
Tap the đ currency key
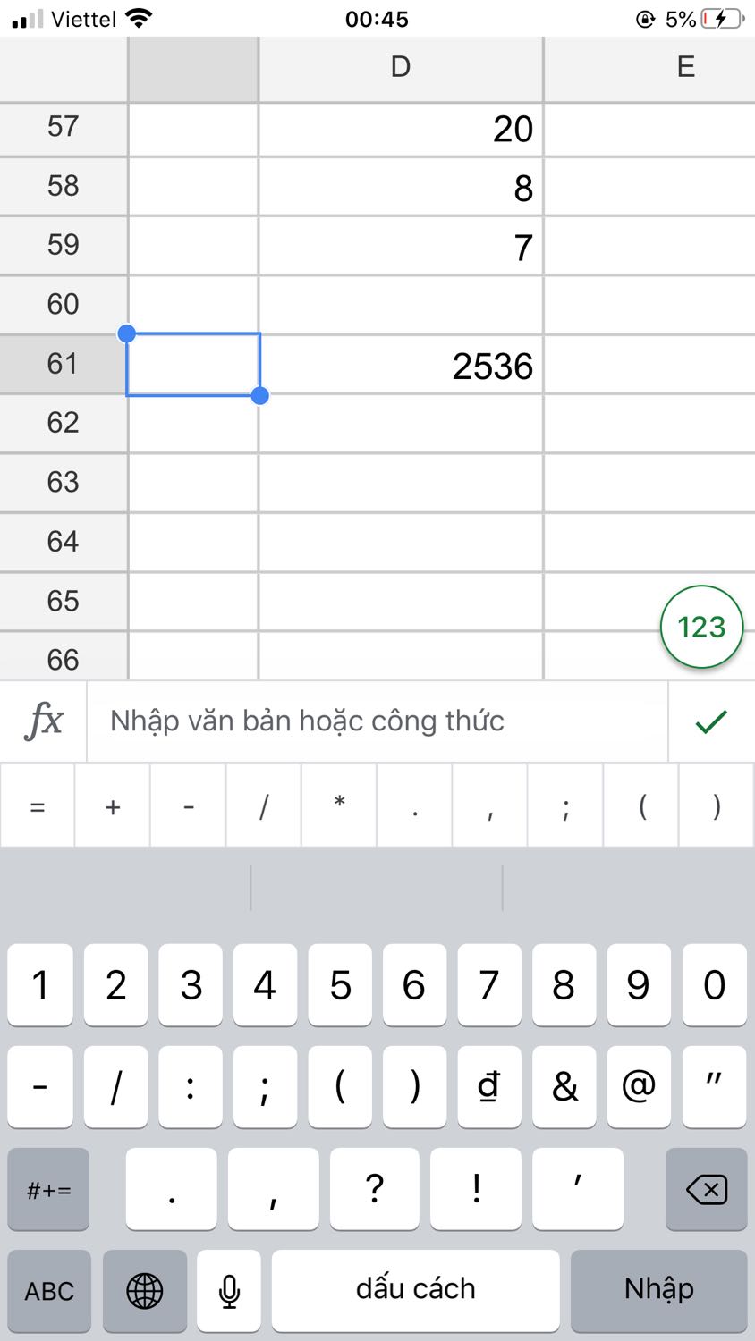(x=488, y=1086)
